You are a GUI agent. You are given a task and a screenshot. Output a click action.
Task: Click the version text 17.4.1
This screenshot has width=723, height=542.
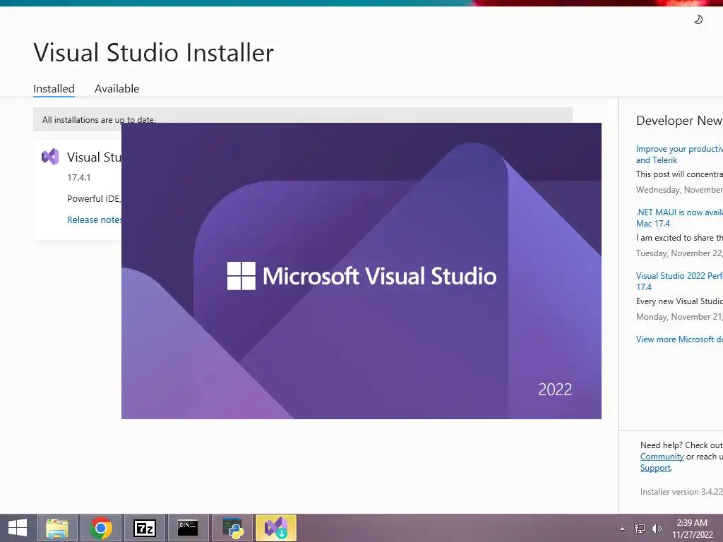79,177
